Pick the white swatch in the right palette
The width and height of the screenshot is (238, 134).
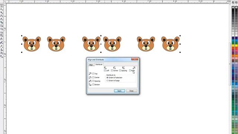[237, 35]
